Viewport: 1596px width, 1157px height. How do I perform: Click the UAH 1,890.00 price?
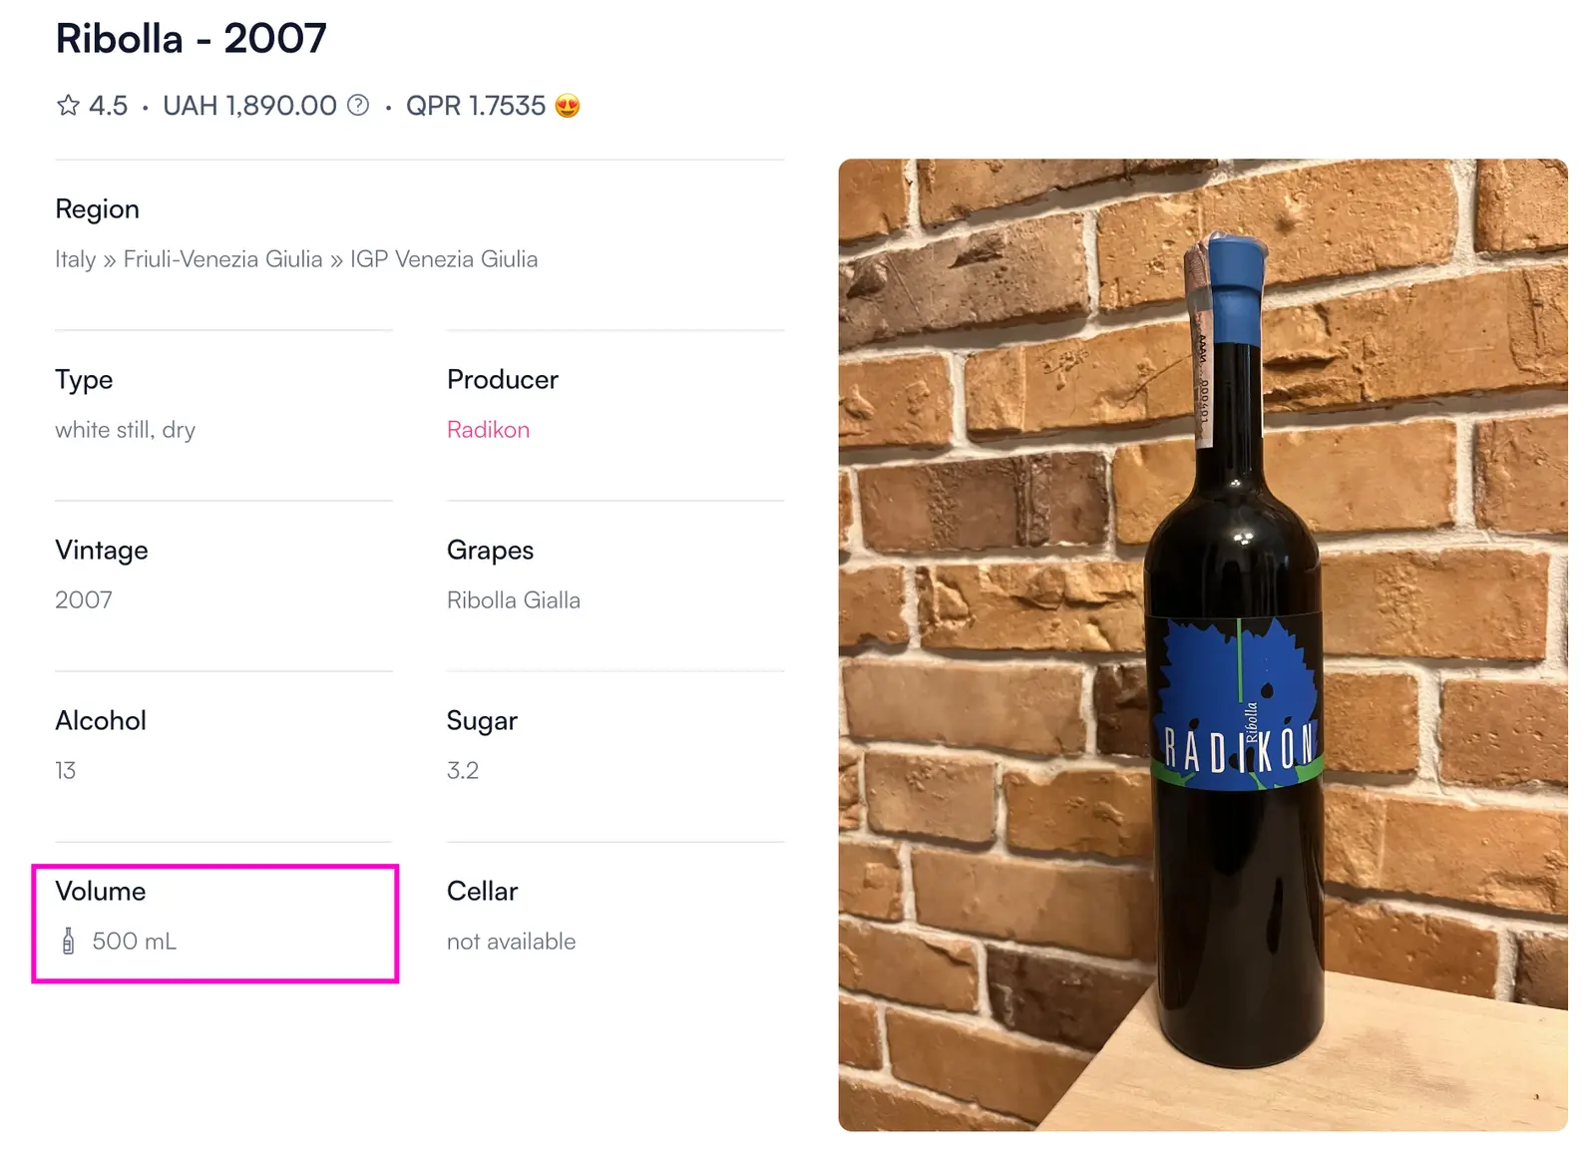click(249, 106)
